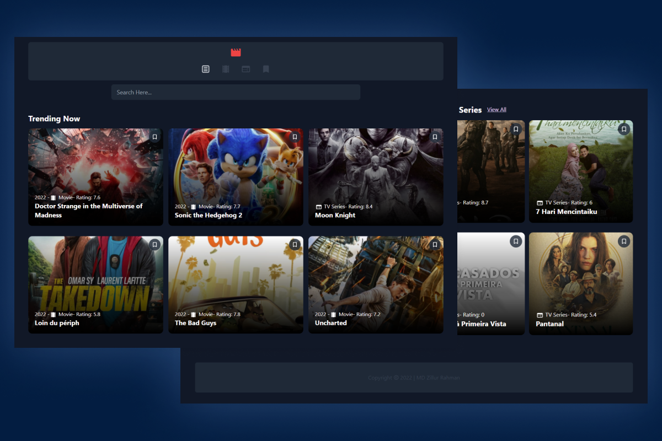Bookmark the Sonic the Hedgehog 2 card
Image resolution: width=662 pixels, height=441 pixels.
click(295, 137)
